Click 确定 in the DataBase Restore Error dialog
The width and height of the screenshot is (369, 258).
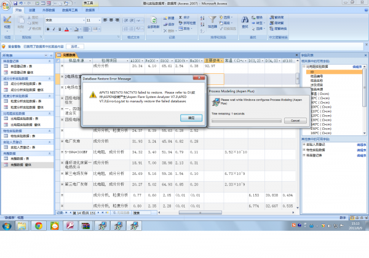(191, 118)
